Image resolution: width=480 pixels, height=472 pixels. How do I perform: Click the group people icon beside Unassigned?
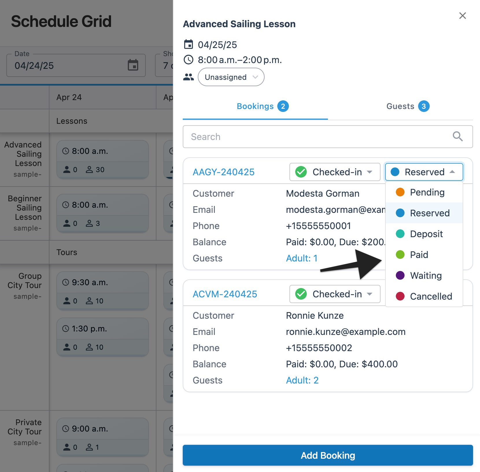coord(189,77)
